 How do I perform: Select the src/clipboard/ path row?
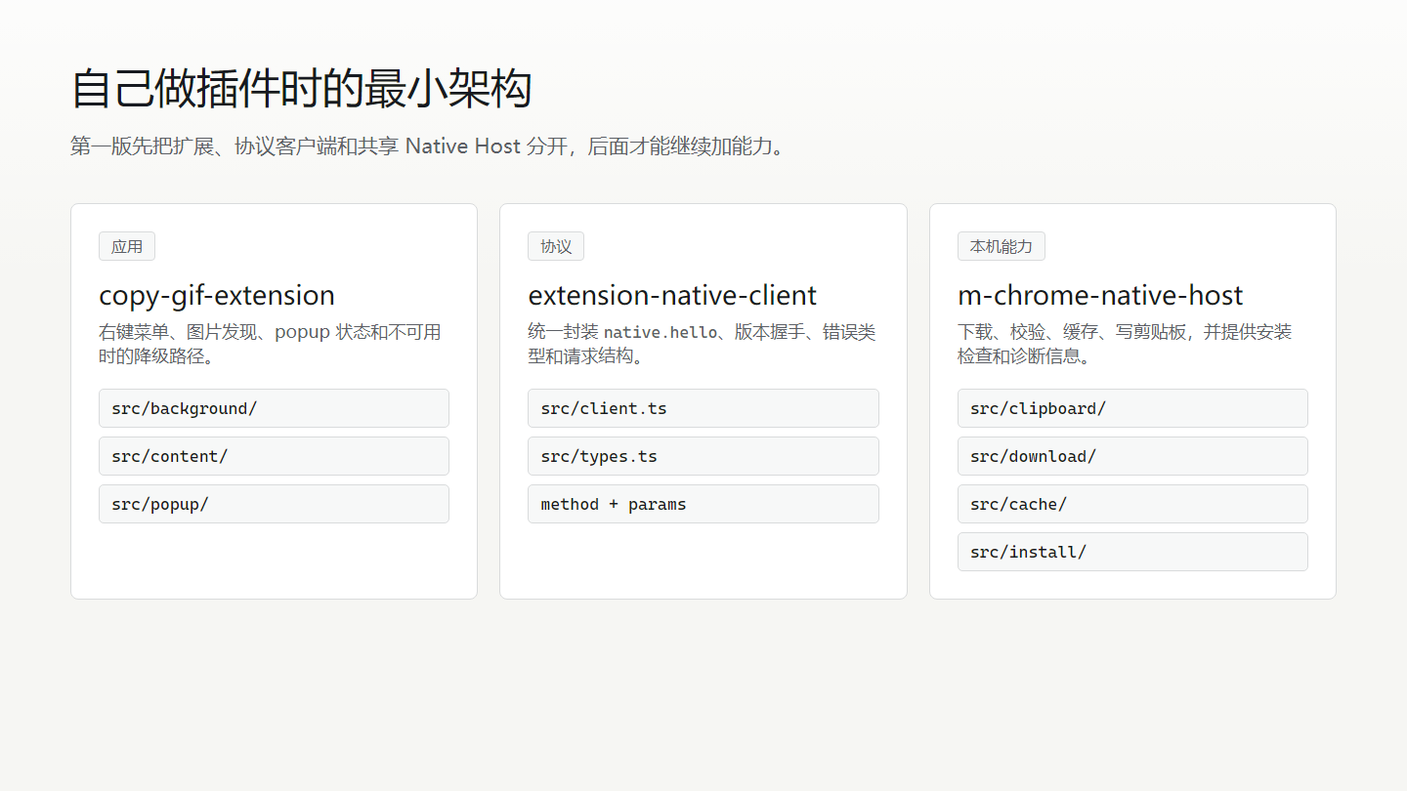tap(1132, 408)
